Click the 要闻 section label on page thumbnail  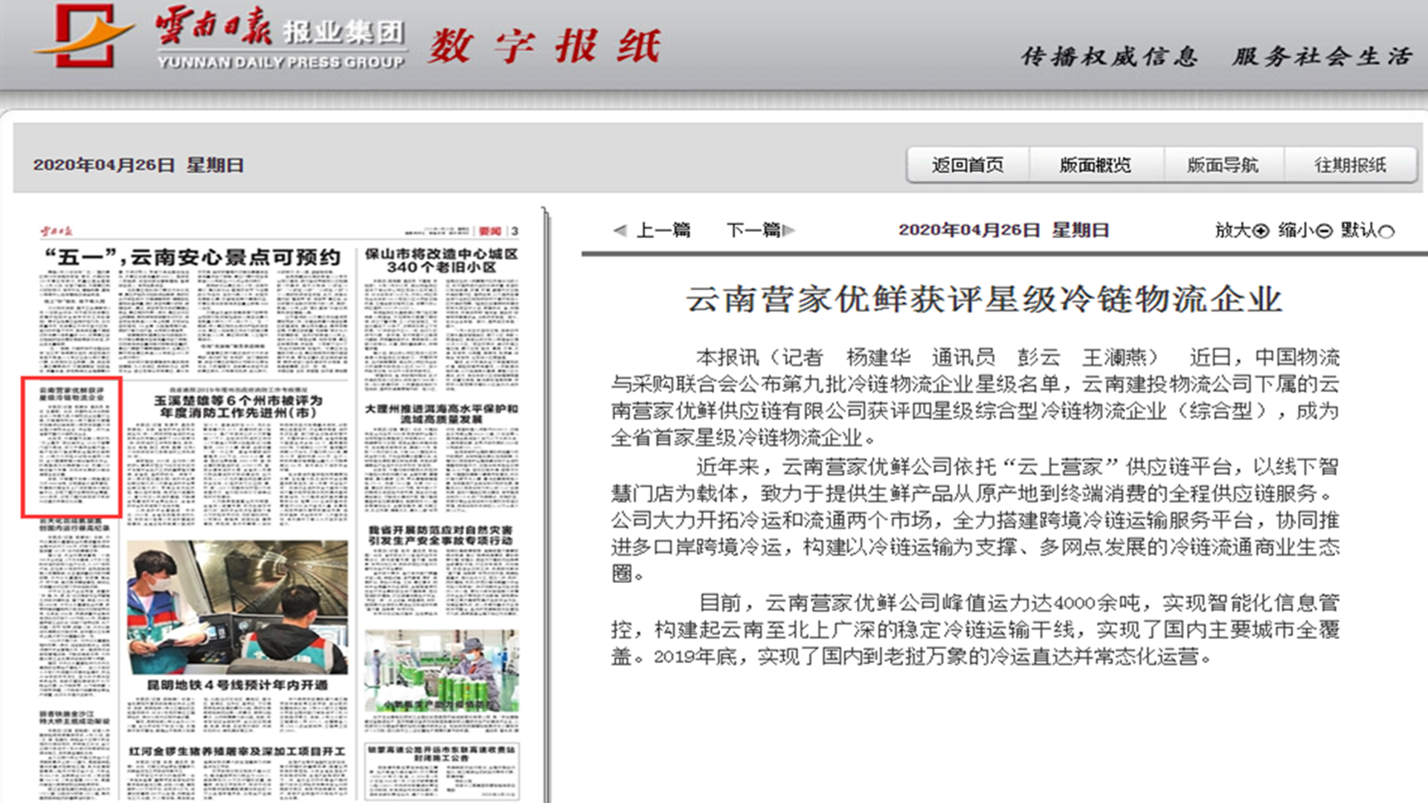(490, 231)
